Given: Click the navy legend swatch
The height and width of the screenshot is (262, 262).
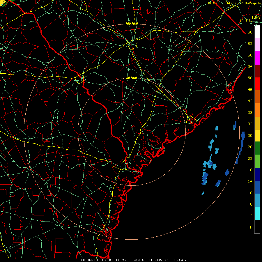Looking at the screenshot, I should 257,174.
